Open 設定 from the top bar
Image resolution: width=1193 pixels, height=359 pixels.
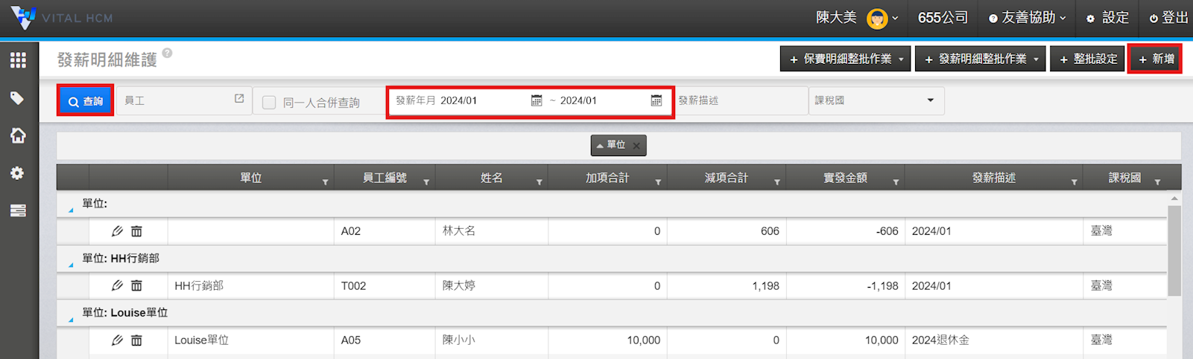[1107, 18]
